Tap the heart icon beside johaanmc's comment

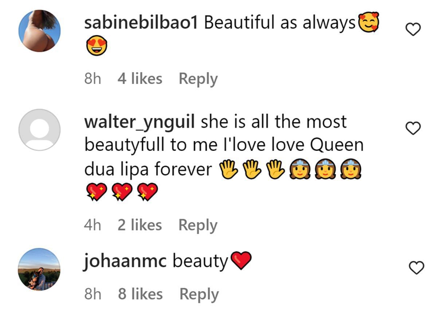(417, 268)
